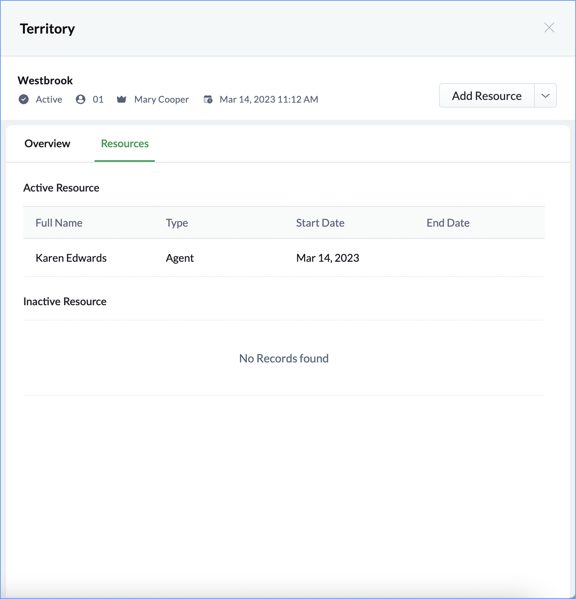This screenshot has height=599, width=576.
Task: Expand the Add Resource dropdown arrow
Action: point(545,96)
